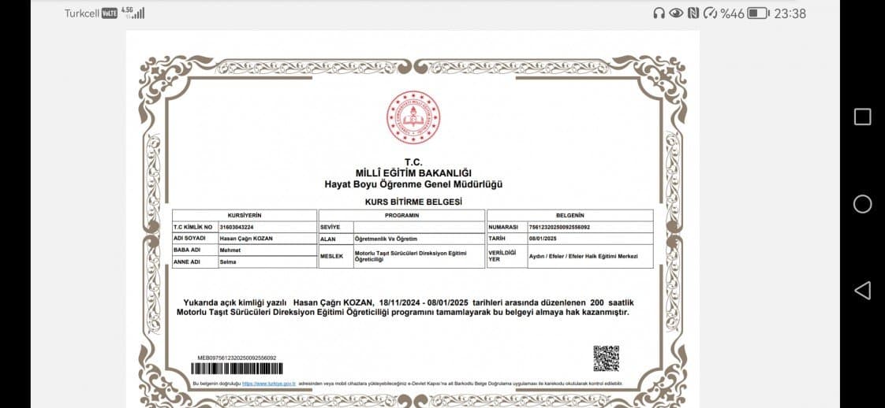Open the www.turkiye.gov.tr link

tap(269, 384)
